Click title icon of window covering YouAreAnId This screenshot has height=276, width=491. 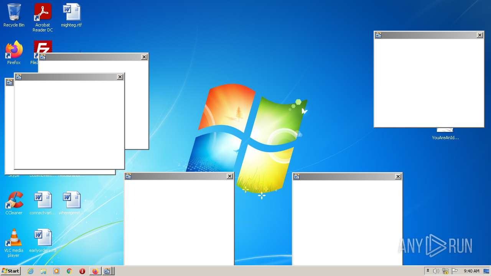tap(378, 35)
